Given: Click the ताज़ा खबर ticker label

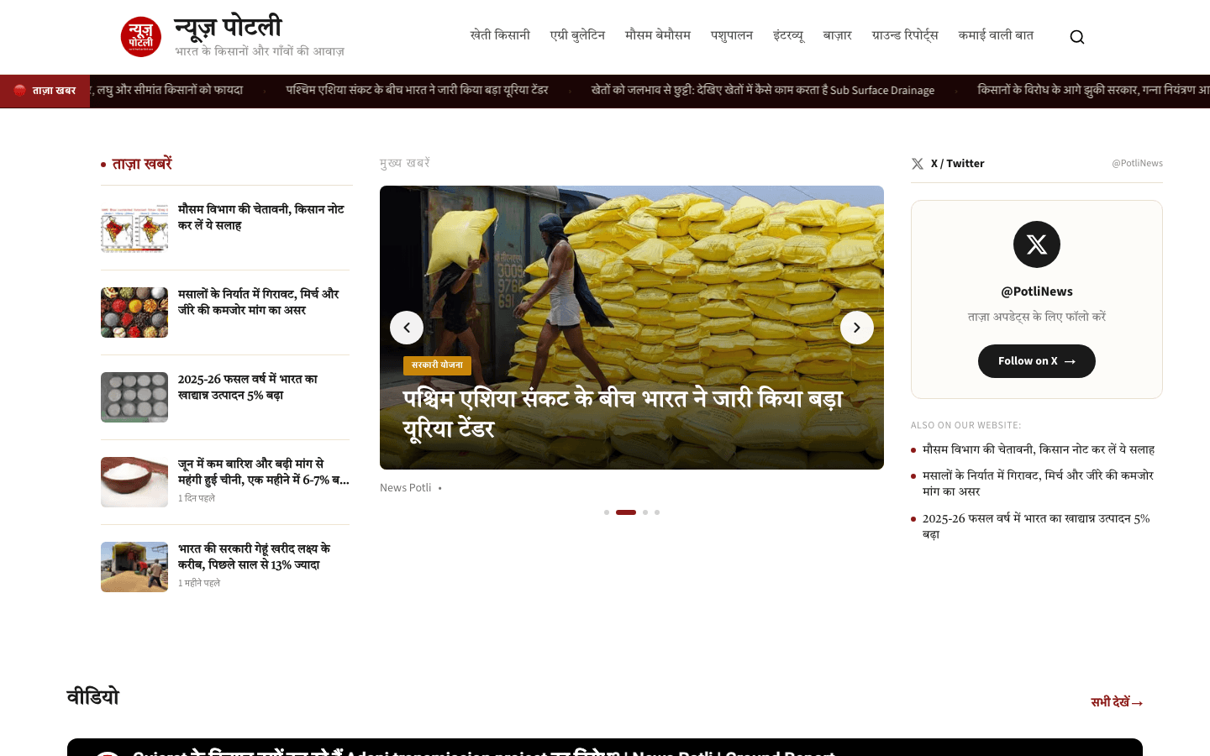Looking at the screenshot, I should click(45, 91).
